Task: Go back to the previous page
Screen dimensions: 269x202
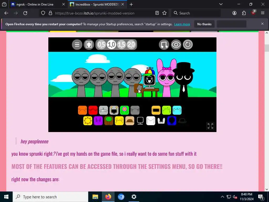Action: (6, 13)
